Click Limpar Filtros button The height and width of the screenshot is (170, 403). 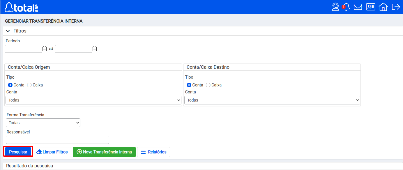pyautogui.click(x=52, y=152)
